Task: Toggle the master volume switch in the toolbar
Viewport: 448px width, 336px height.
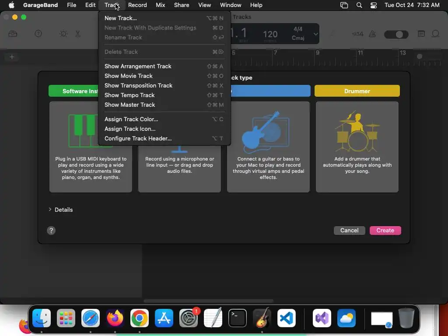Action: (x=396, y=35)
